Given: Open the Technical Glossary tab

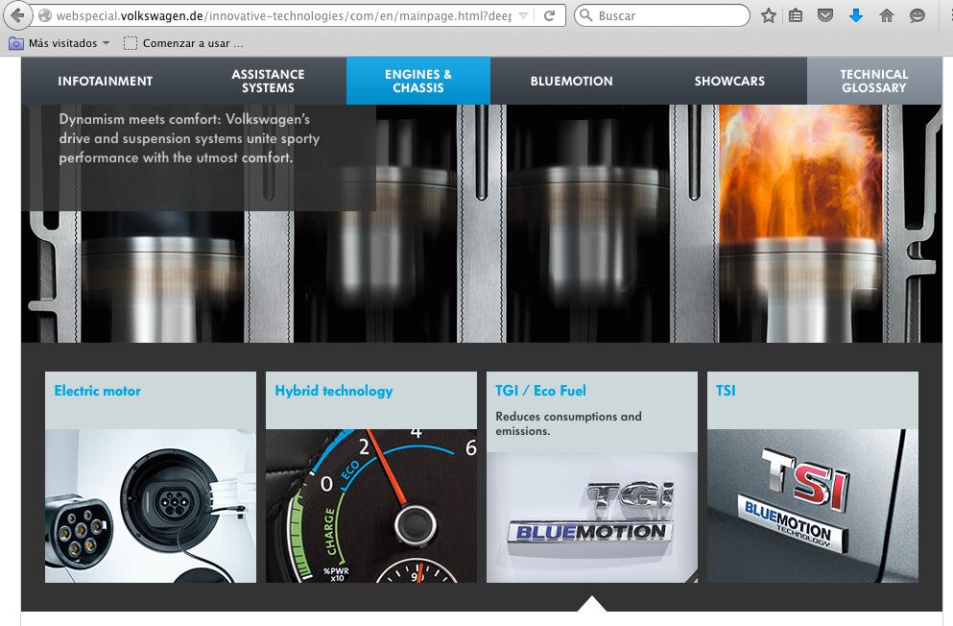Looking at the screenshot, I should pyautogui.click(x=874, y=81).
